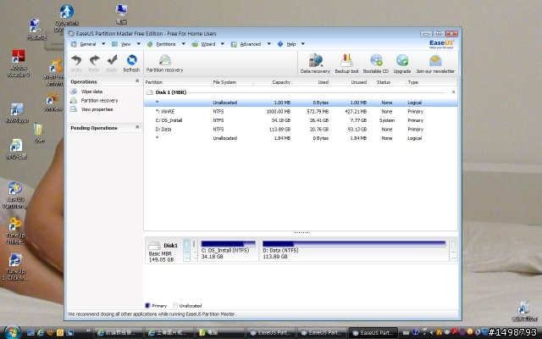This screenshot has height=339, width=542.
Task: Select the Disk1 Basic MBR disk icon
Action: (x=154, y=246)
